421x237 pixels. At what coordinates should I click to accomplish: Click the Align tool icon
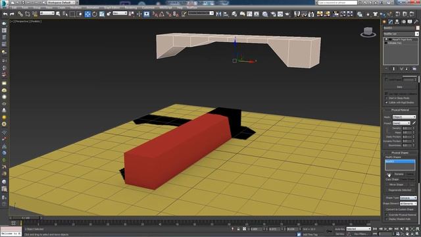tap(226, 14)
